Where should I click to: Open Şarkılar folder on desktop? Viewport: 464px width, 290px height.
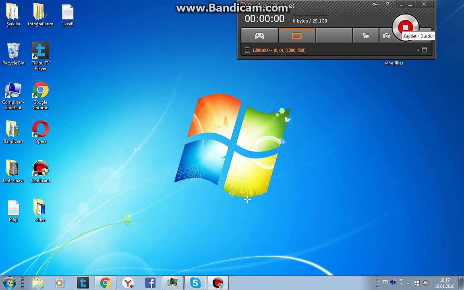13,15
